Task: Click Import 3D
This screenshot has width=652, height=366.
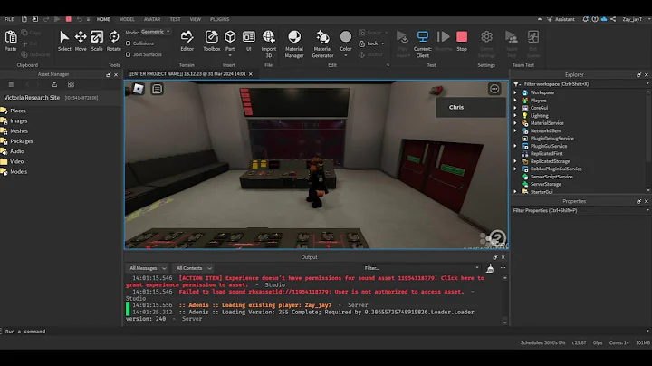Action: pos(269,43)
